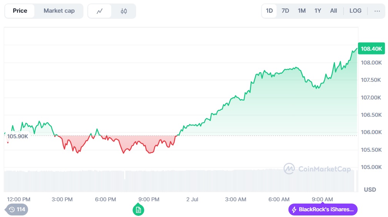Switch to candlestick chart view
This screenshot has height=217, width=388.
tap(123, 11)
